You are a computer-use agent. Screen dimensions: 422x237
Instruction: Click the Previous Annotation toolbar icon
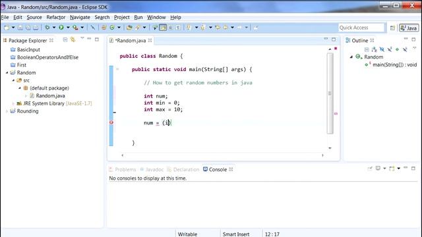[x=203, y=28]
